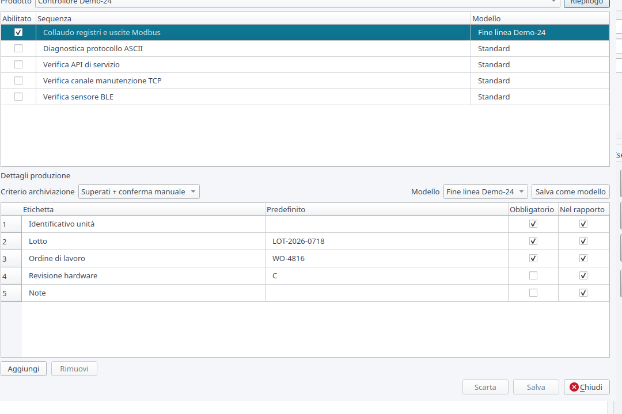Click the WO-4816 default value cell
This screenshot has height=414, width=622.
(386, 258)
